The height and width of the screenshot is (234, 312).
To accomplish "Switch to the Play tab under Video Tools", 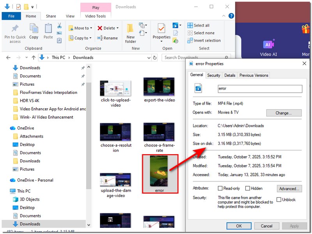I will pyautogui.click(x=96, y=7).
